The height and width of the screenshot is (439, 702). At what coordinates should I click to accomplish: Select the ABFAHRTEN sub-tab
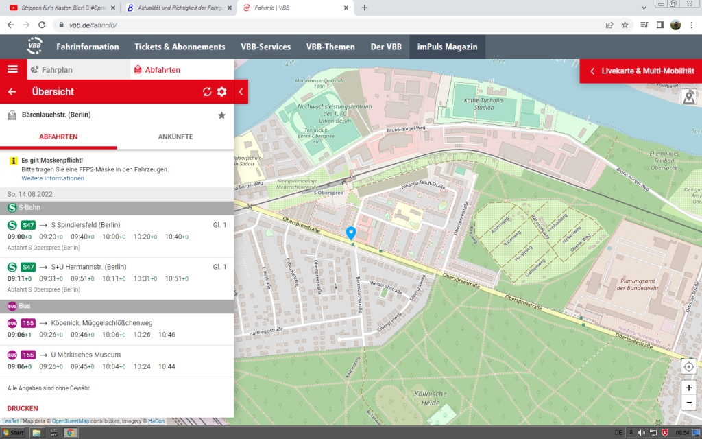pos(58,137)
